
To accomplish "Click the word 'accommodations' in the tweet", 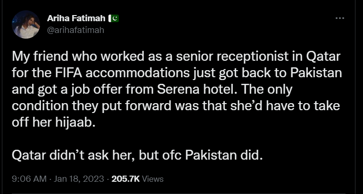I will [x=138, y=73].
